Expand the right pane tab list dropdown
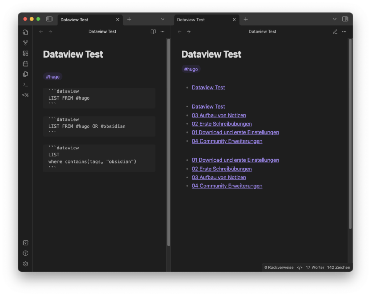 coord(334,20)
